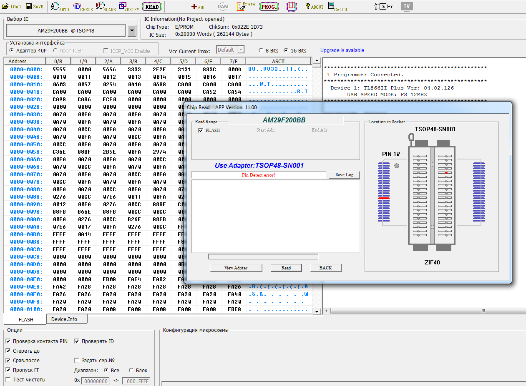Expand the Vcc Current Imax dropdown
Image resolution: width=526 pixels, height=386 pixels.
click(241, 50)
